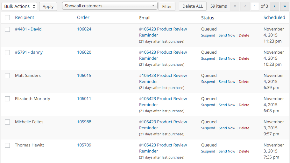Screen dimensions: 290x163
Task: Tick the checkbox beside Thomas Hewitt
Action: pos(7,145)
